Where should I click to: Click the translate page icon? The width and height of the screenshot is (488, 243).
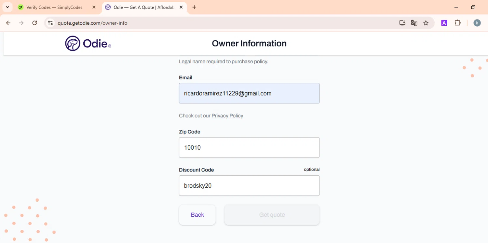tap(414, 23)
